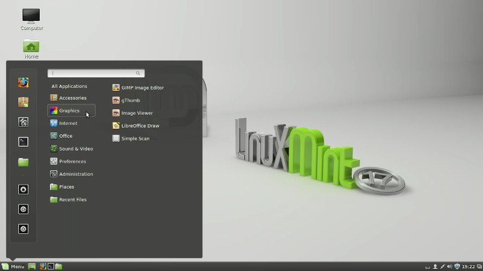Launch Software Manager package icon in favorites
483x271 pixels.
point(23,102)
